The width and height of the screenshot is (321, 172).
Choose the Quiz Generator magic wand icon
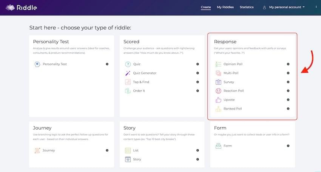tap(128, 73)
